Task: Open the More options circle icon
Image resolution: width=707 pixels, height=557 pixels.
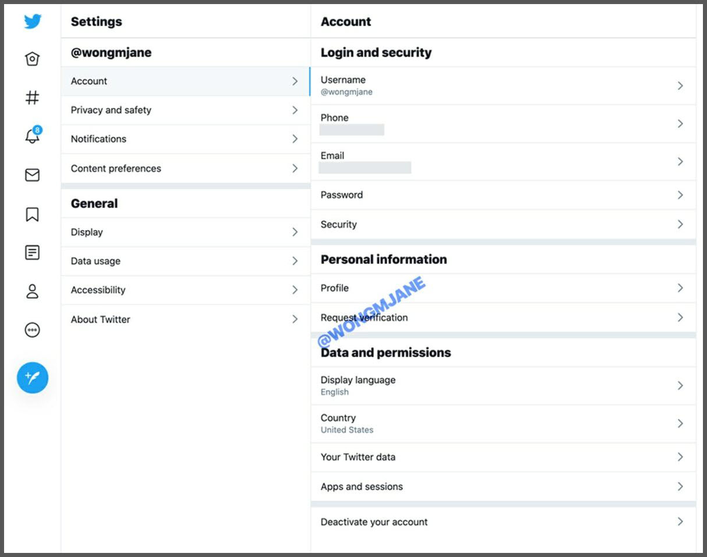Action: pos(33,330)
